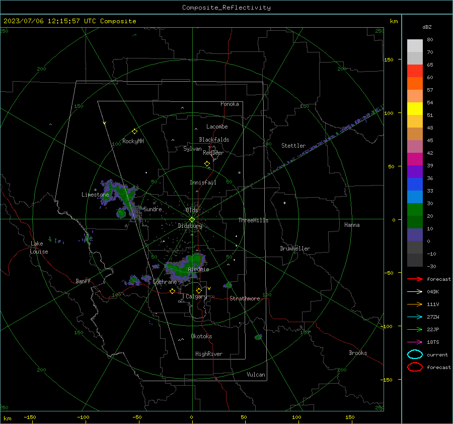Select the 80 dBZ light-gray color swatch
453x424 pixels.
pyautogui.click(x=415, y=46)
